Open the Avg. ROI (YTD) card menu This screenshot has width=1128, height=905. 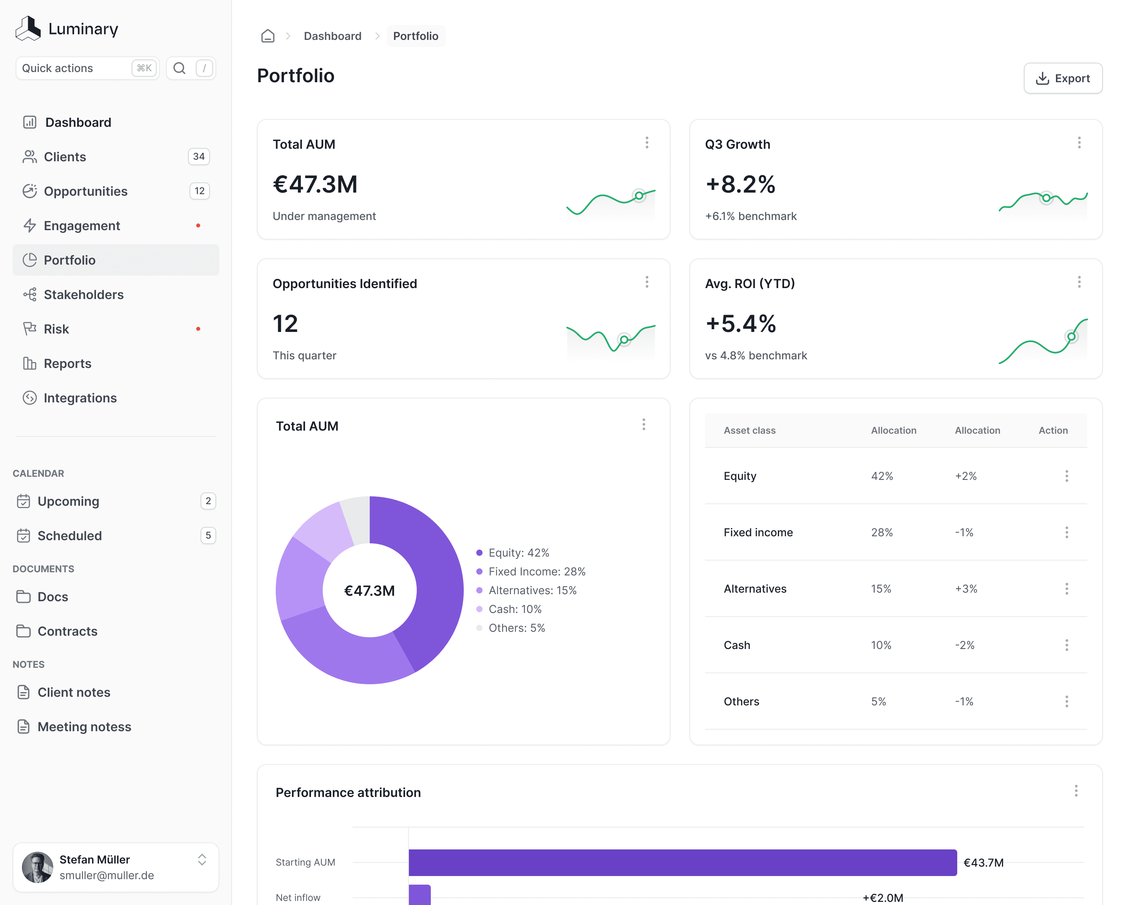1079,282
